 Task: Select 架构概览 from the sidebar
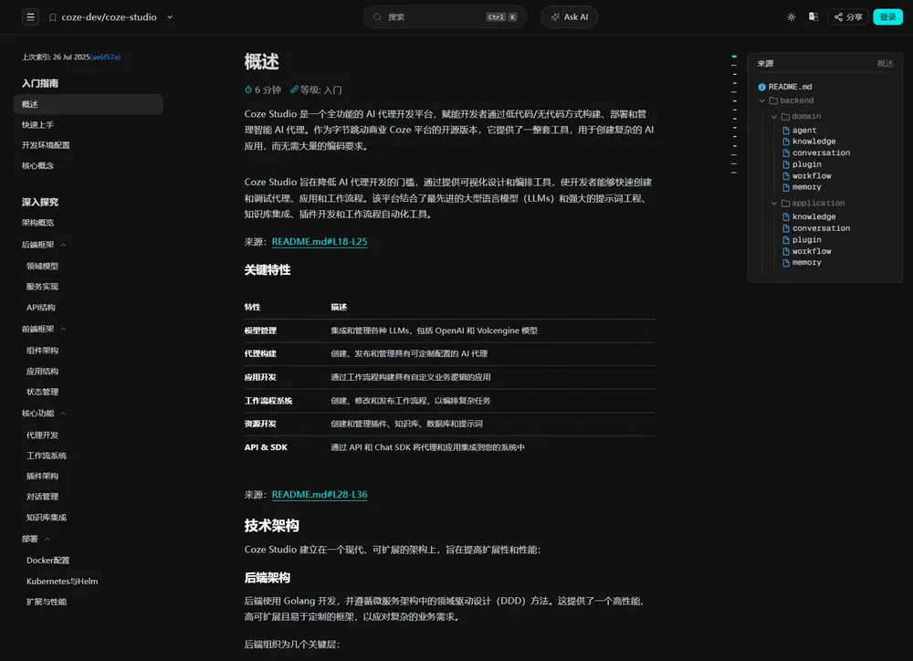click(38, 223)
